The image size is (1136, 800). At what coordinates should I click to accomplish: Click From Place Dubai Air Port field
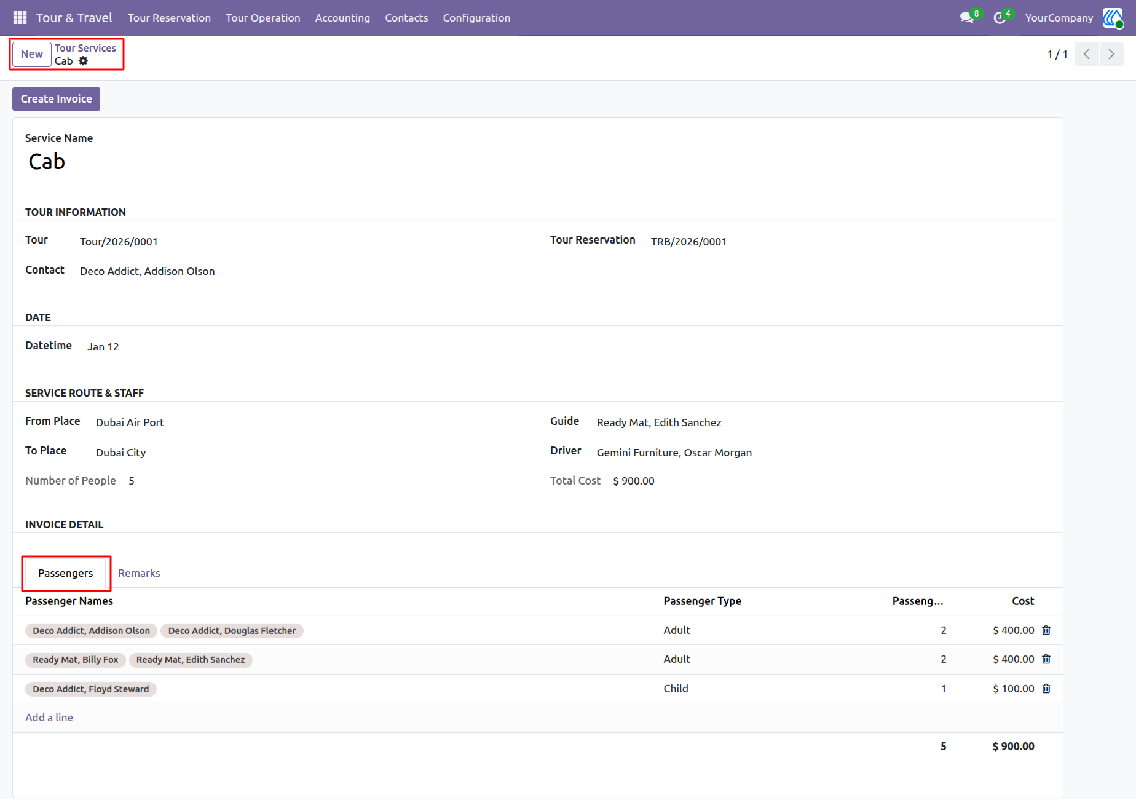coord(130,422)
